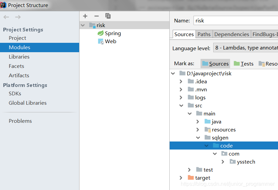Viewport: 278px width, 190px height.
Task: Click the blue java source folder icon
Action: point(208,121)
